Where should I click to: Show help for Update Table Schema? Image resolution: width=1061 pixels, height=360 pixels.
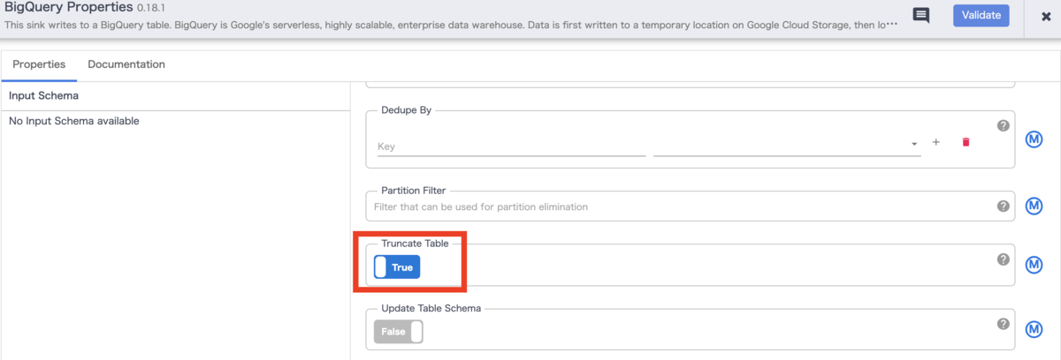point(1003,324)
